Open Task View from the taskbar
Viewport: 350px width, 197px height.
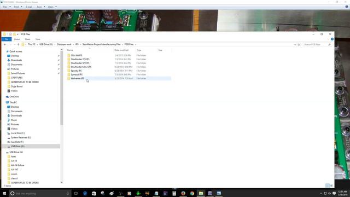coord(76,193)
